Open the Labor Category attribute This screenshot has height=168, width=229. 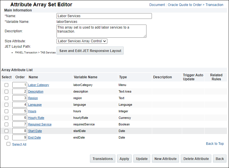39,85
